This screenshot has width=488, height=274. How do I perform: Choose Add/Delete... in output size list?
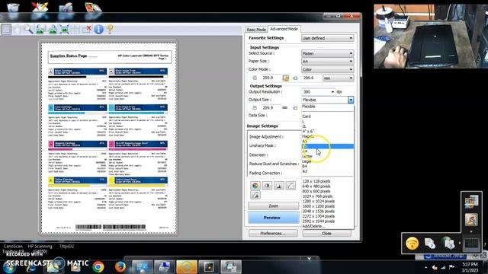coord(328,226)
